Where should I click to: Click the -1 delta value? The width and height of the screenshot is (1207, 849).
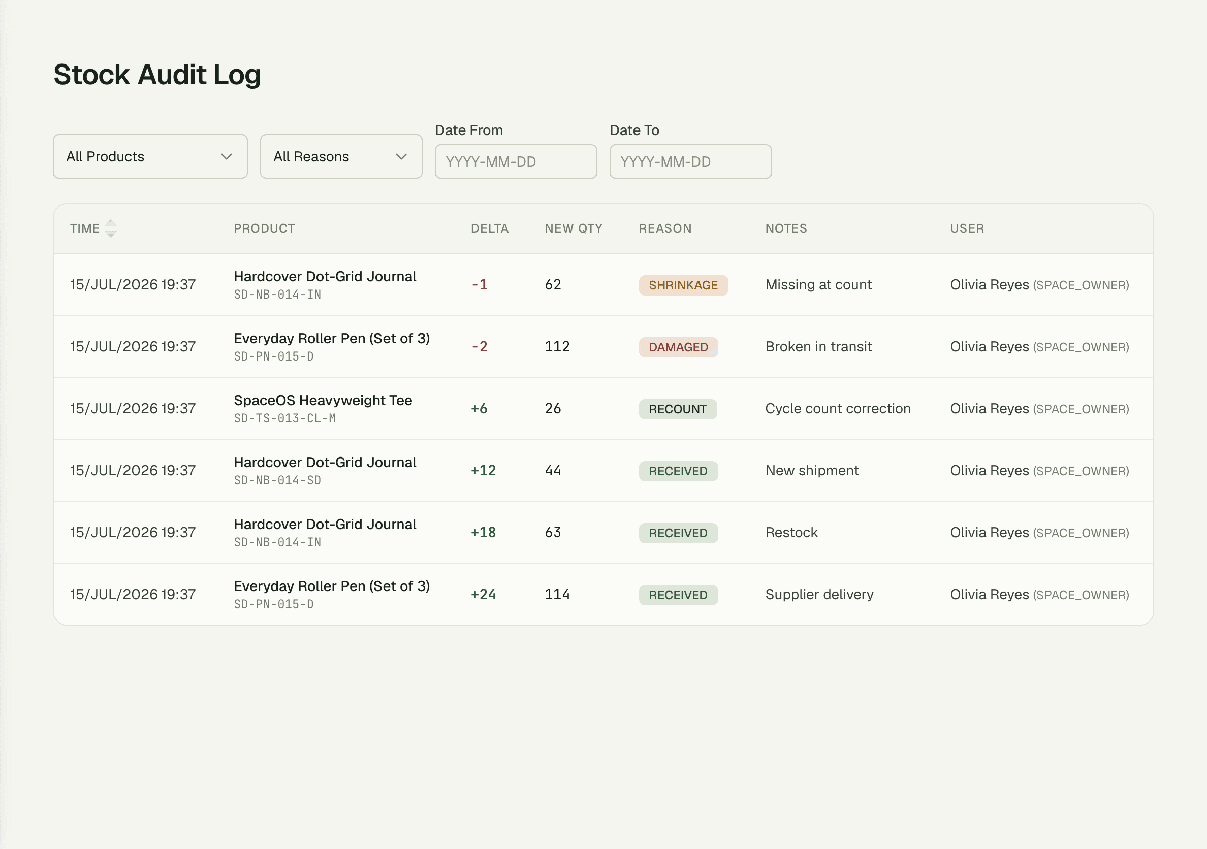(x=480, y=285)
